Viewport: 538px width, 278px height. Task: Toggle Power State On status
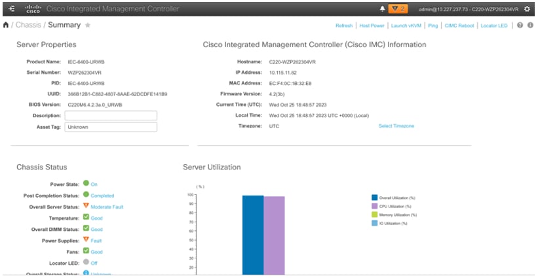[x=94, y=184]
